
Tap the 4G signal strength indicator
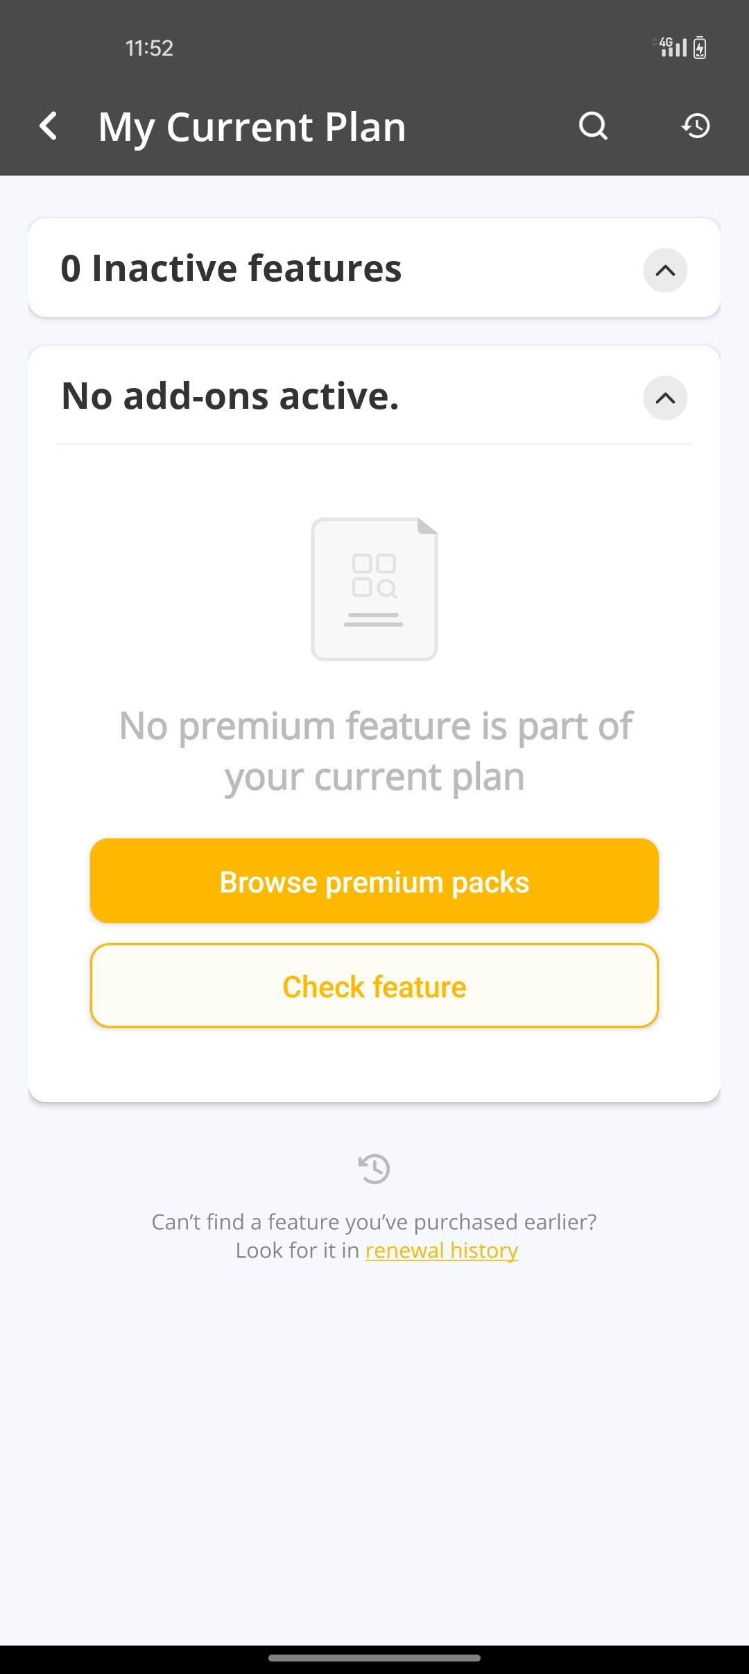coord(671,47)
